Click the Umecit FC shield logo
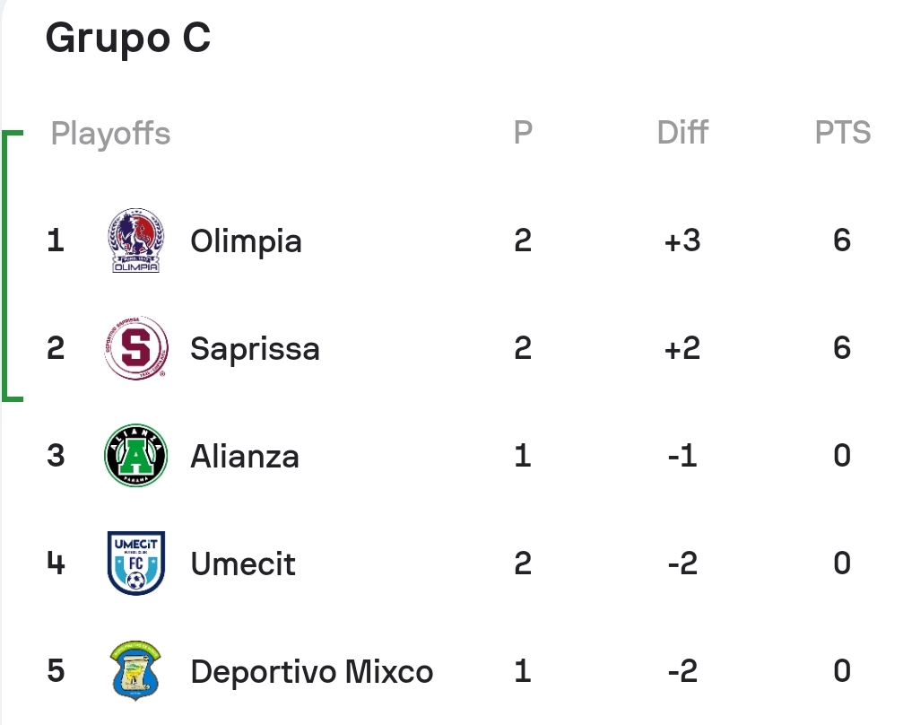Screen dimensions: 912x725 [x=136, y=563]
